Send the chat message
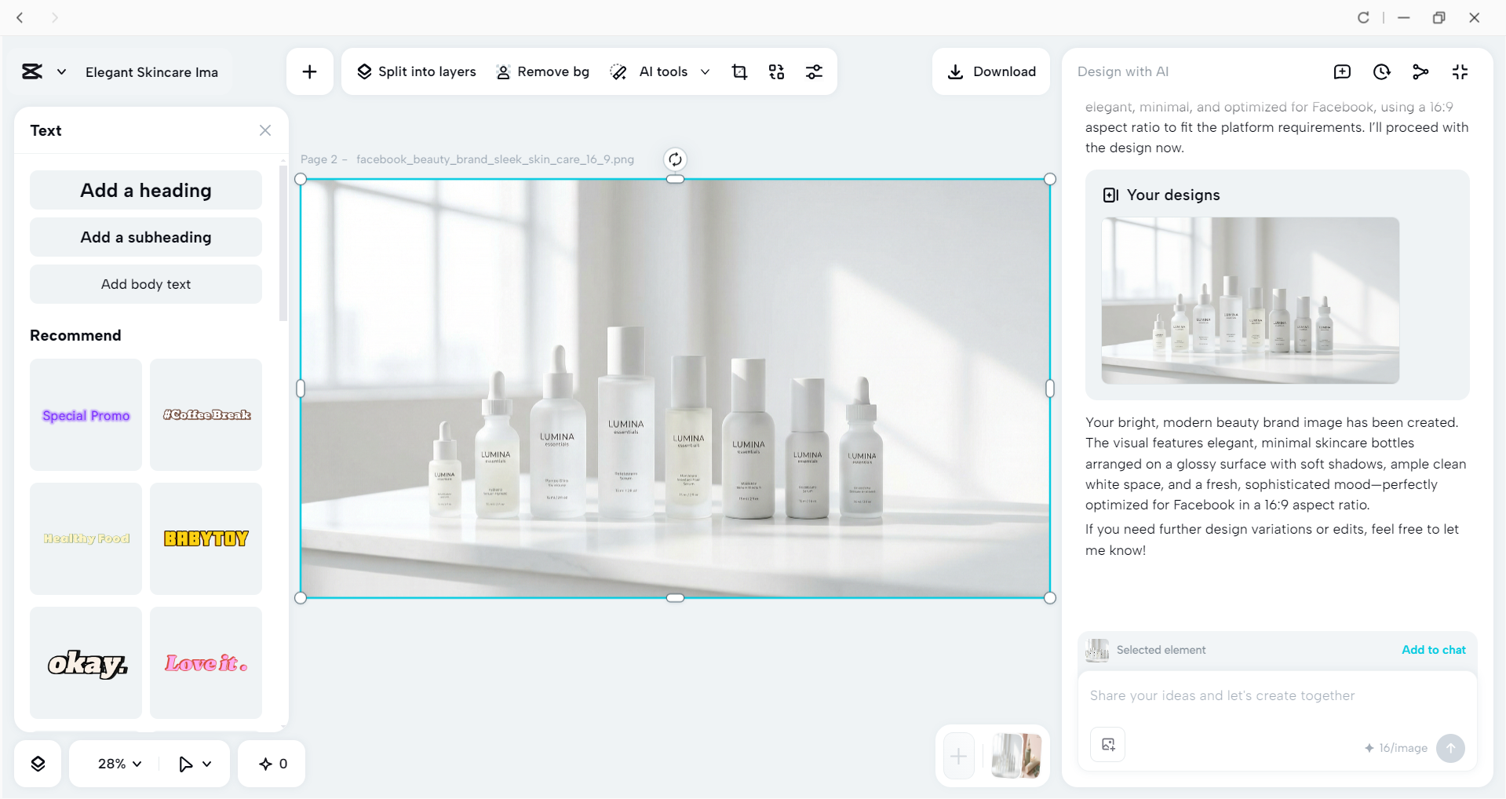 pos(1450,748)
